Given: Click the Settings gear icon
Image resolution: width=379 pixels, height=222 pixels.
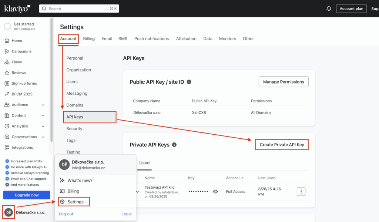Looking at the screenshot, I should click(62, 202).
